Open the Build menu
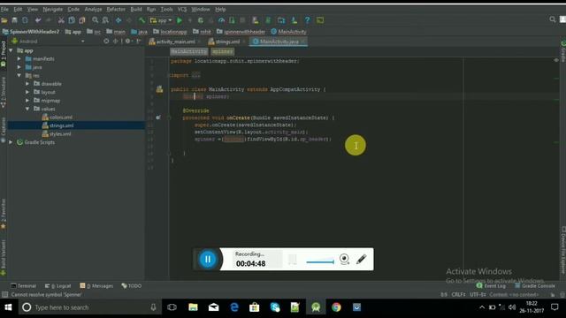 click(136, 9)
